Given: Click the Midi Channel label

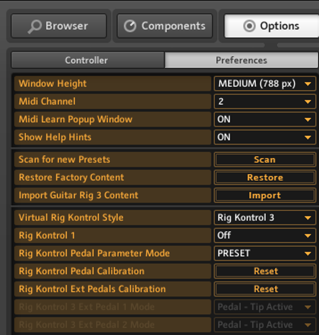Looking at the screenshot, I should (x=47, y=101).
